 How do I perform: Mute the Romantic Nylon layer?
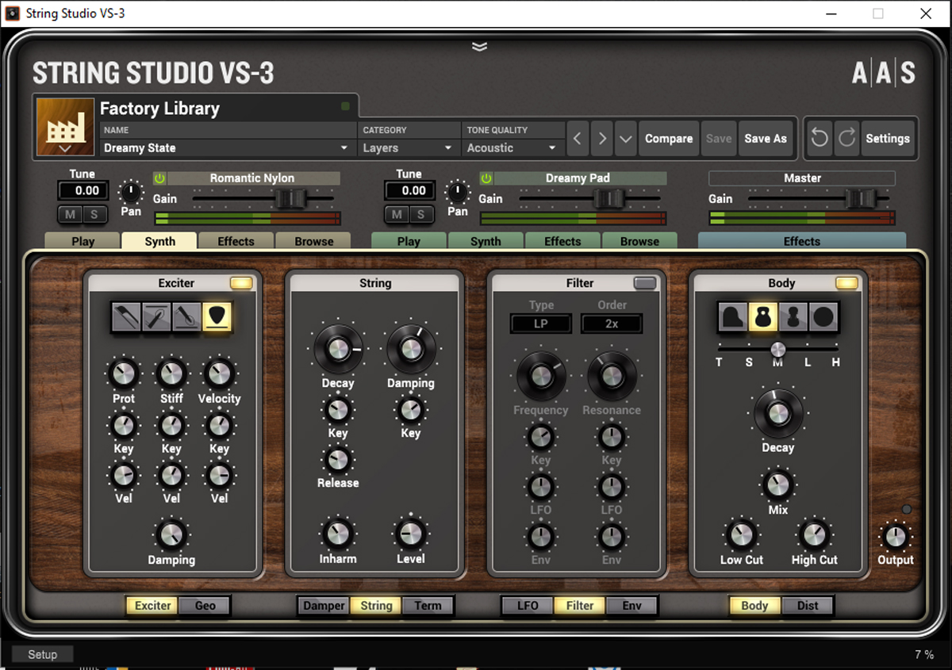[71, 214]
